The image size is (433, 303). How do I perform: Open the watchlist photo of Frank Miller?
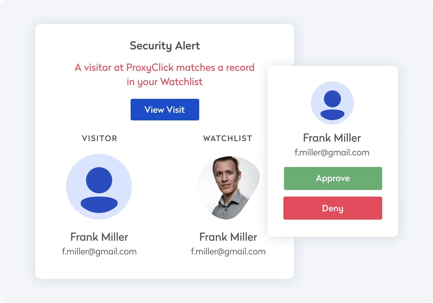(229, 187)
